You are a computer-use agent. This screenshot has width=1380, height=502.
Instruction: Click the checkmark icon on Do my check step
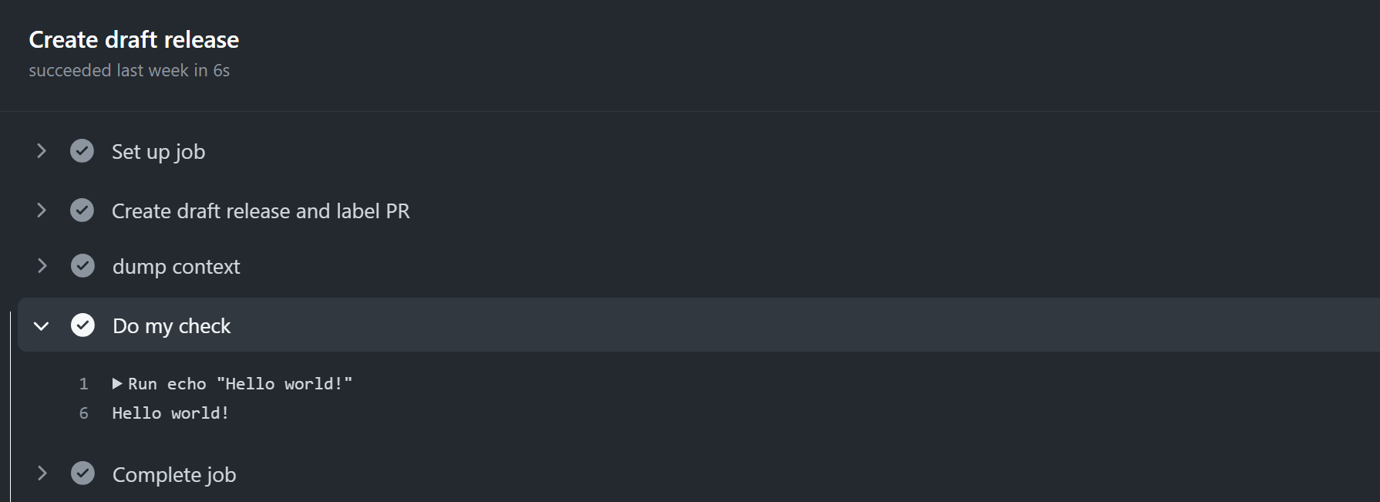click(82, 325)
